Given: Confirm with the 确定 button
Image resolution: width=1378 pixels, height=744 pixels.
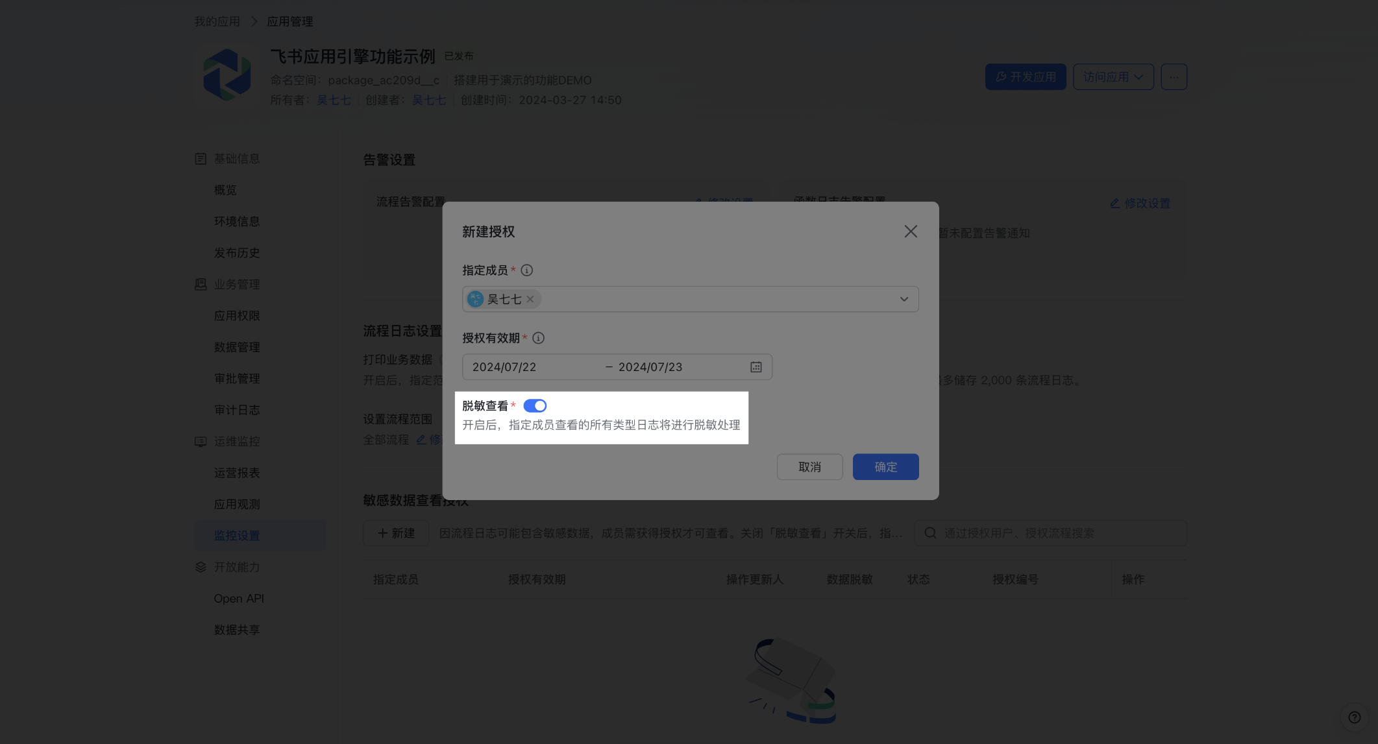Looking at the screenshot, I should coord(886,467).
